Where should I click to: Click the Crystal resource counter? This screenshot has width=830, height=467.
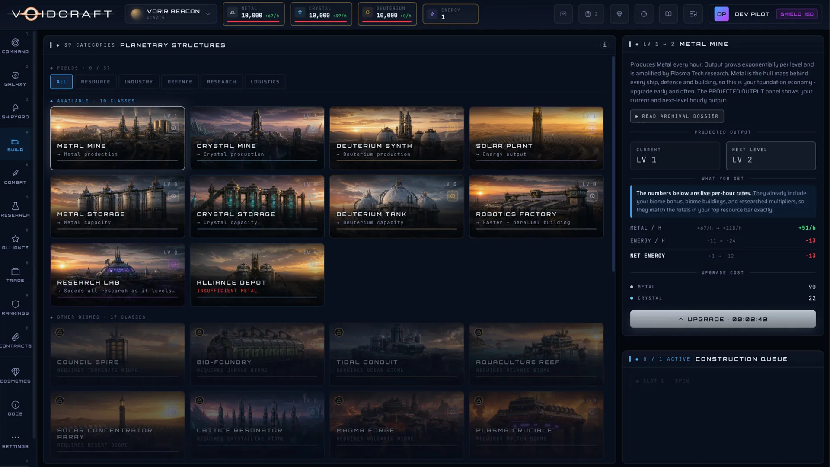click(x=321, y=14)
